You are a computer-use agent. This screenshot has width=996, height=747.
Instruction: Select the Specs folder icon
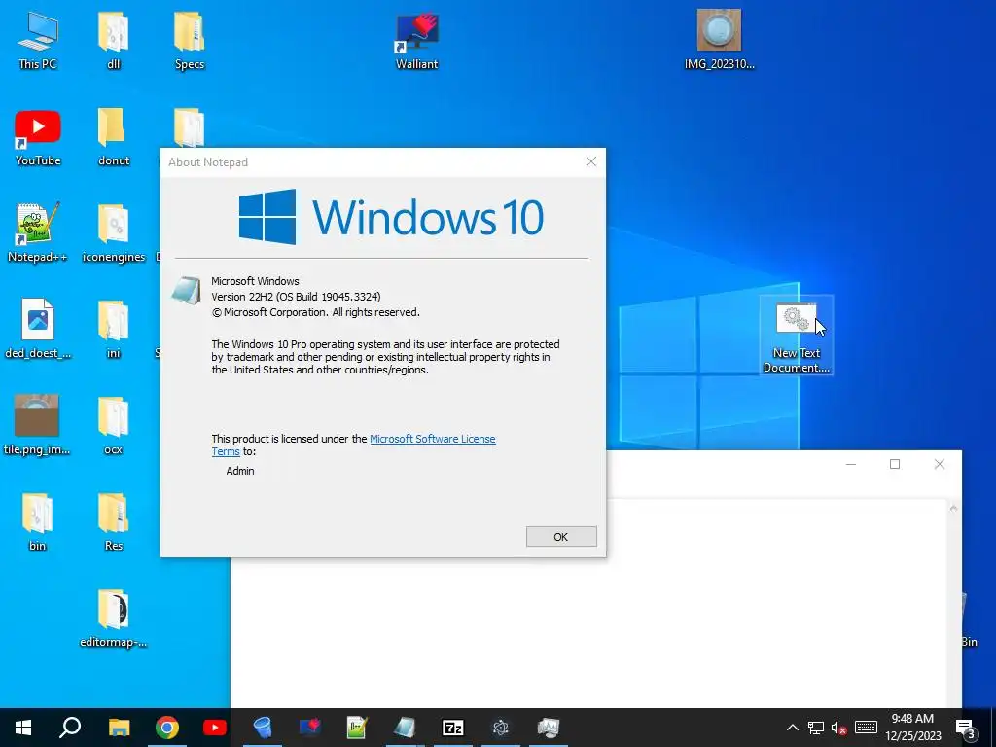(190, 40)
